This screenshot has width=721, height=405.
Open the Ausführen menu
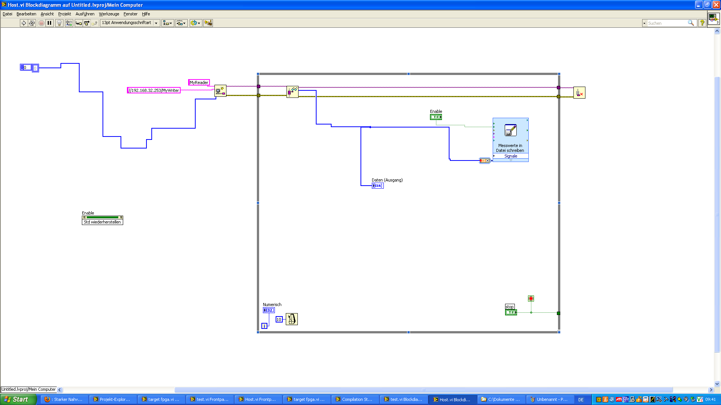(x=85, y=14)
